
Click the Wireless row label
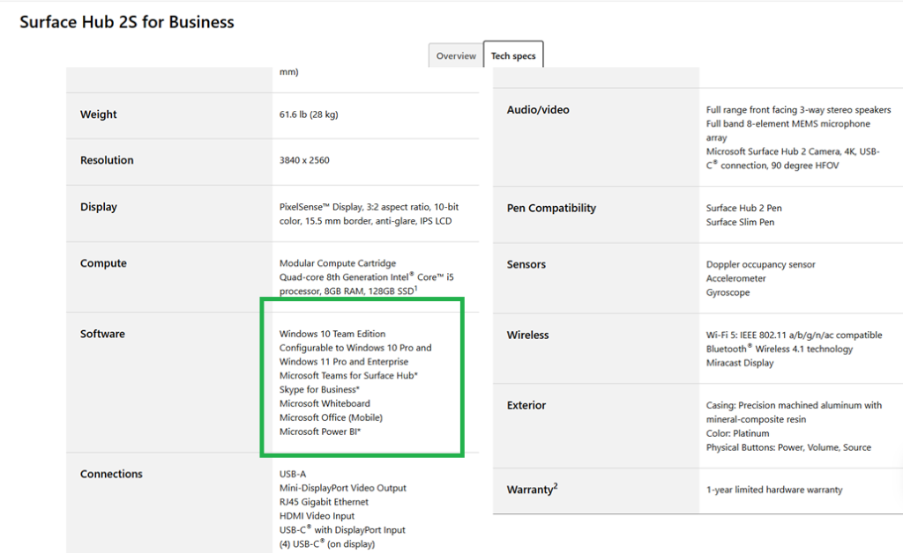click(527, 335)
